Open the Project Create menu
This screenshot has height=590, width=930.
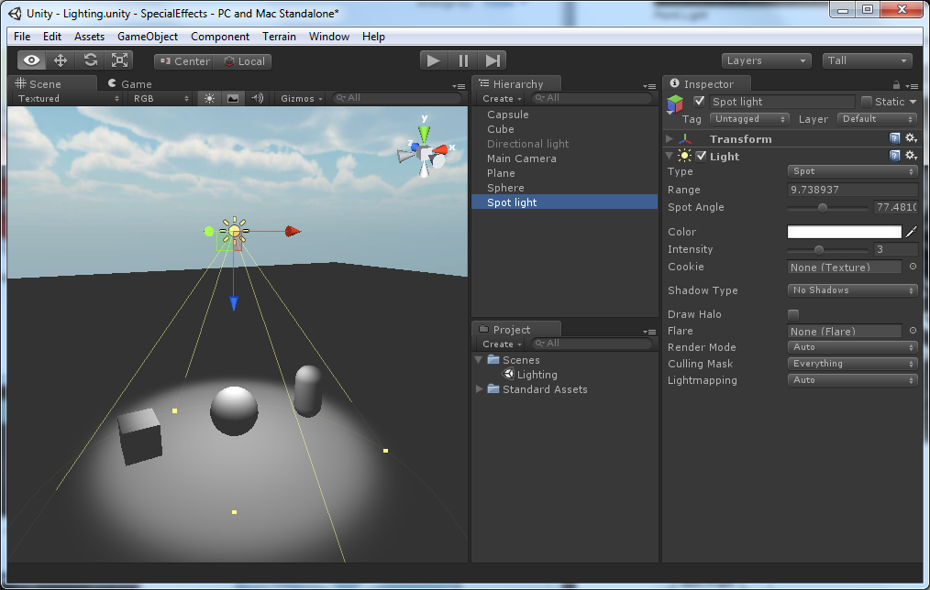pyautogui.click(x=502, y=344)
